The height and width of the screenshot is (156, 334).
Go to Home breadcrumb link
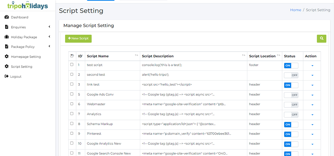tap(295, 10)
